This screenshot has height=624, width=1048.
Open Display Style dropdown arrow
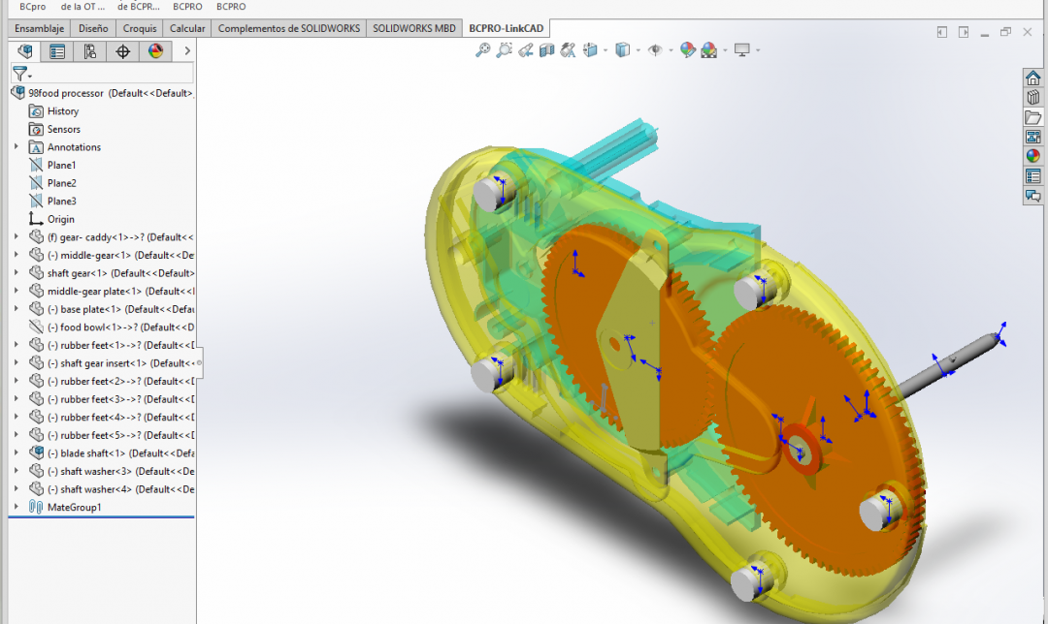coord(639,50)
